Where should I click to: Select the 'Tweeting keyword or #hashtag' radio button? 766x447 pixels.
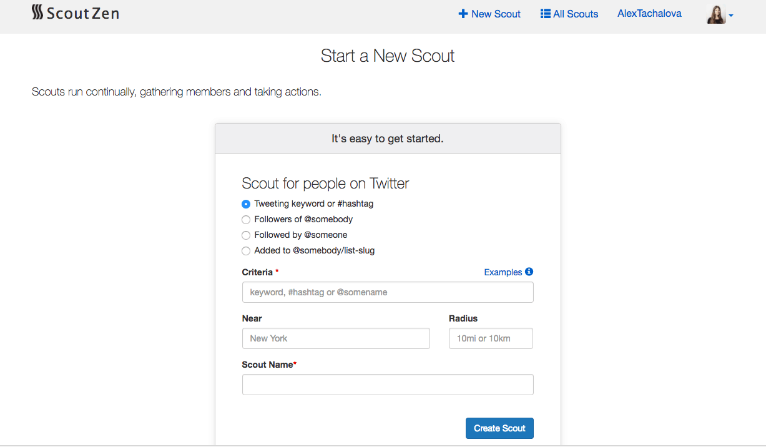246,204
